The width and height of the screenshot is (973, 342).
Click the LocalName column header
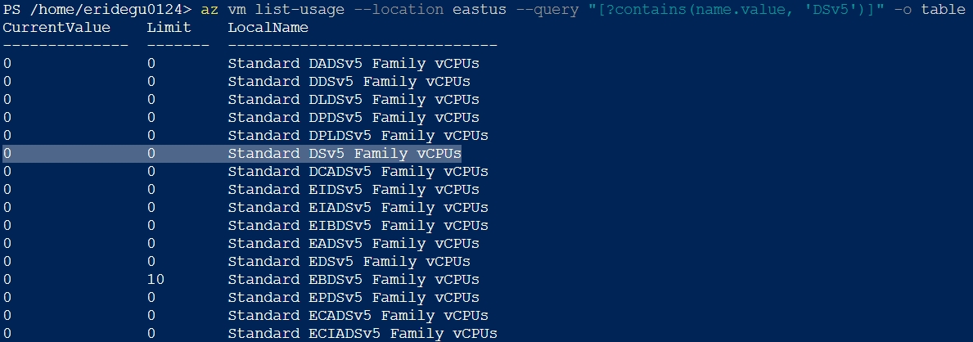(268, 28)
